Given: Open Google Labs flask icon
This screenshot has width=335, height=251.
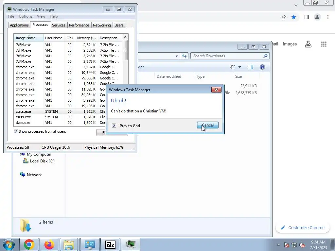Looking at the screenshot, I should pyautogui.click(x=308, y=44).
